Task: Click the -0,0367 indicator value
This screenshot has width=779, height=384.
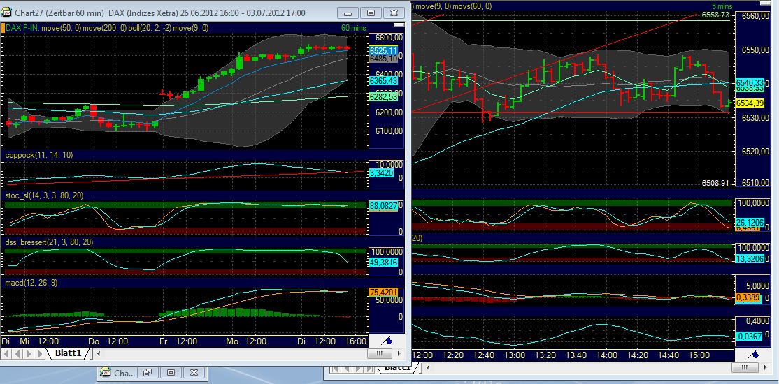Action: pos(750,336)
